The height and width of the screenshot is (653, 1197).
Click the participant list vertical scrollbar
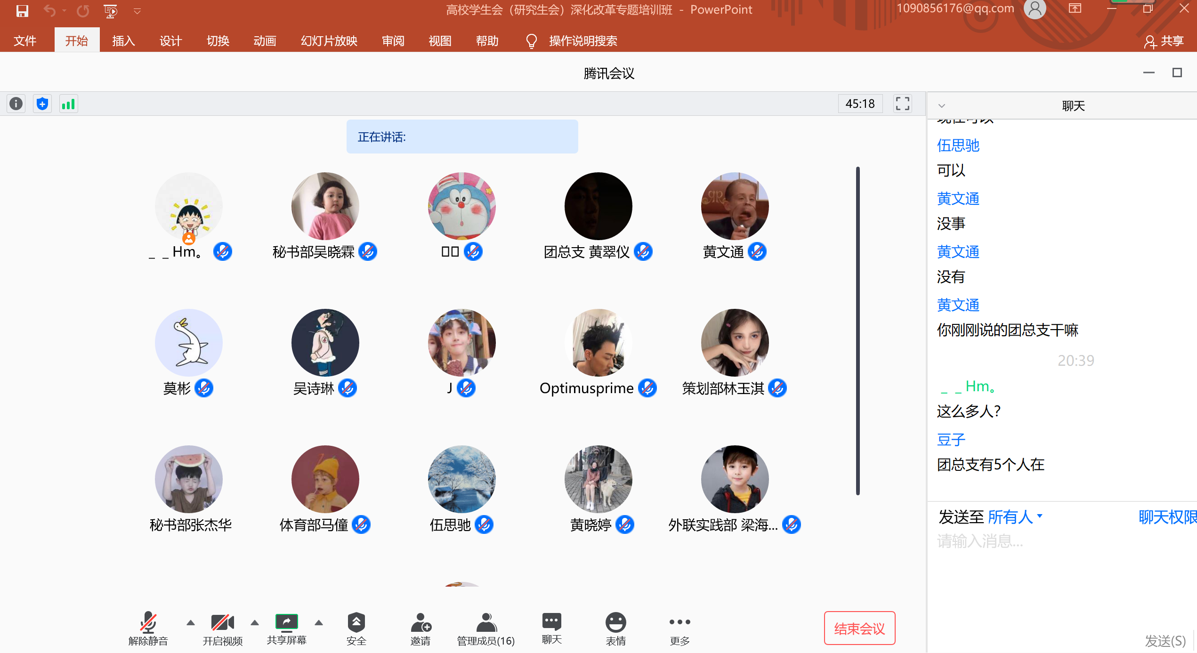(858, 331)
